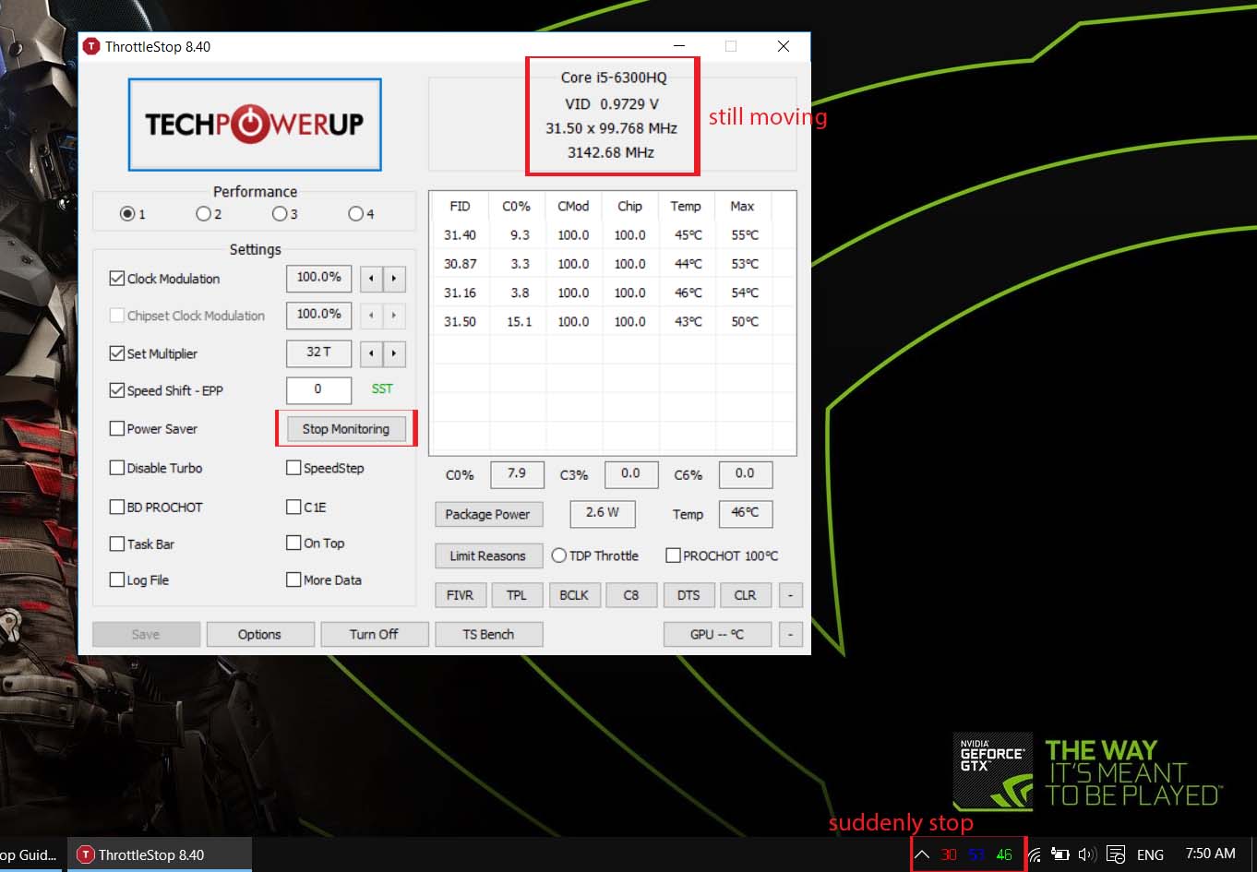Select the TDP Throttle radio button
Image resolution: width=1257 pixels, height=872 pixels.
558,555
